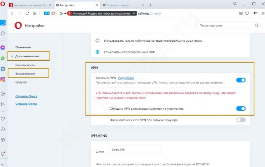
Task: Open Безопасность settings section
Action: (x=25, y=65)
